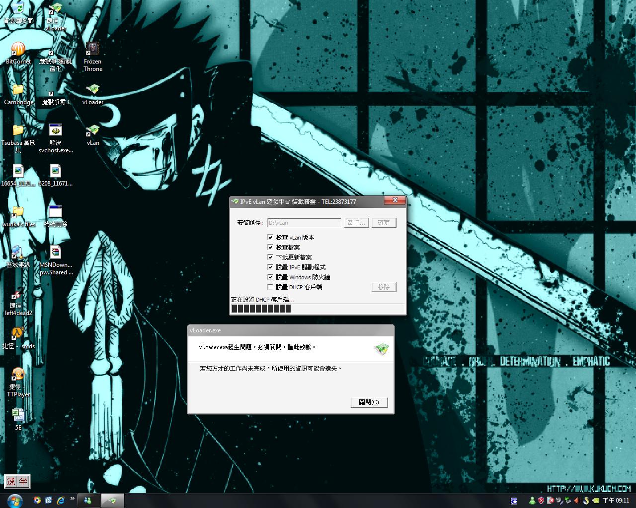Click the 確定 button beside install path
This screenshot has height=508, width=636.
click(384, 223)
